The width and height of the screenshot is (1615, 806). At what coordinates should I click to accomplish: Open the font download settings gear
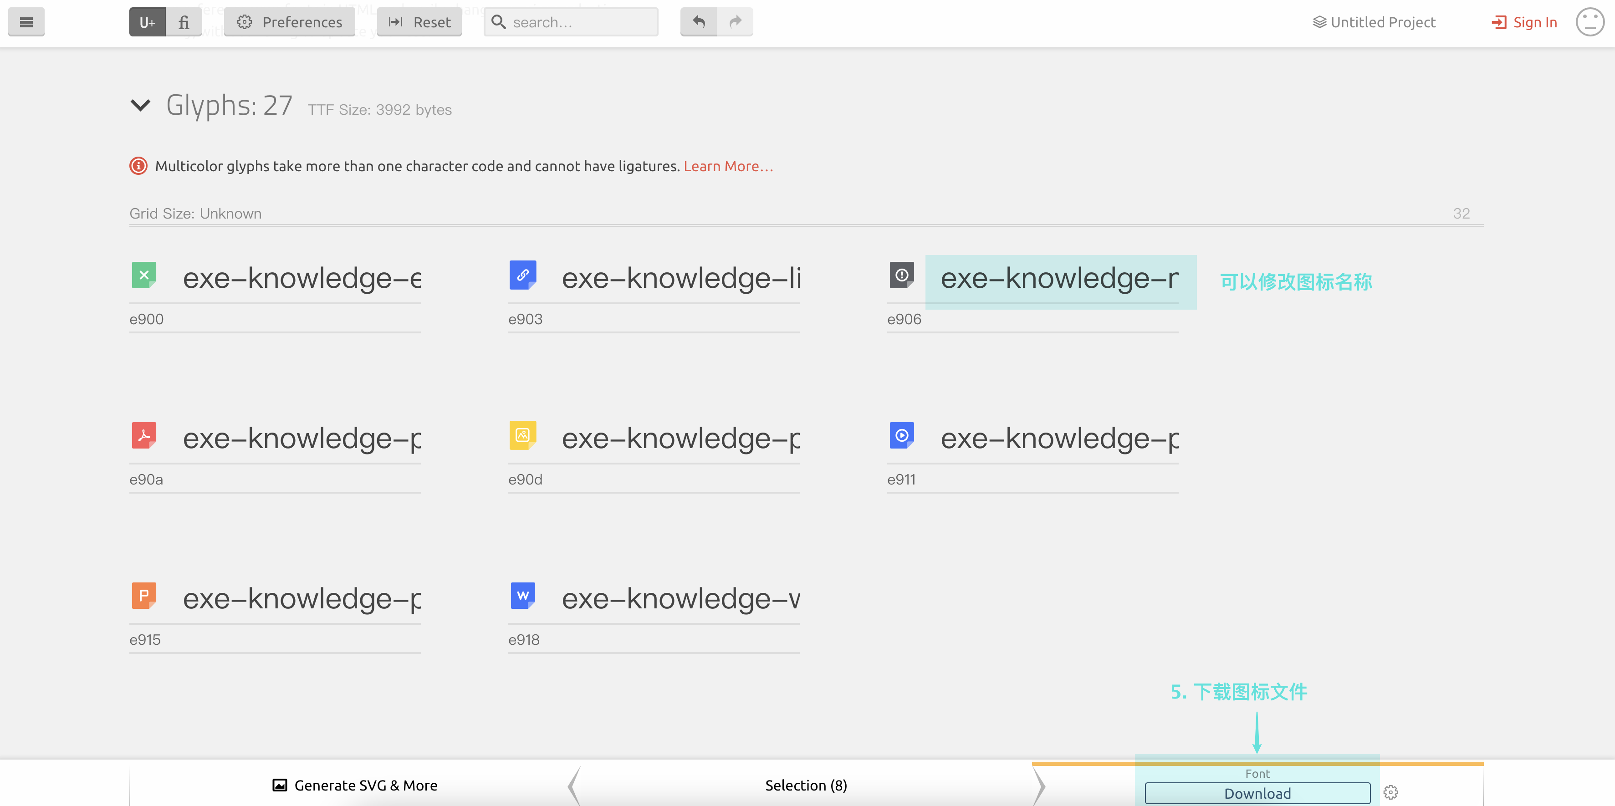(x=1390, y=792)
